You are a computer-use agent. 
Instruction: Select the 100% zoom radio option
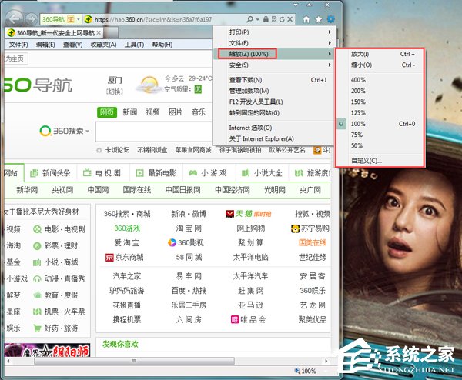[341, 124]
